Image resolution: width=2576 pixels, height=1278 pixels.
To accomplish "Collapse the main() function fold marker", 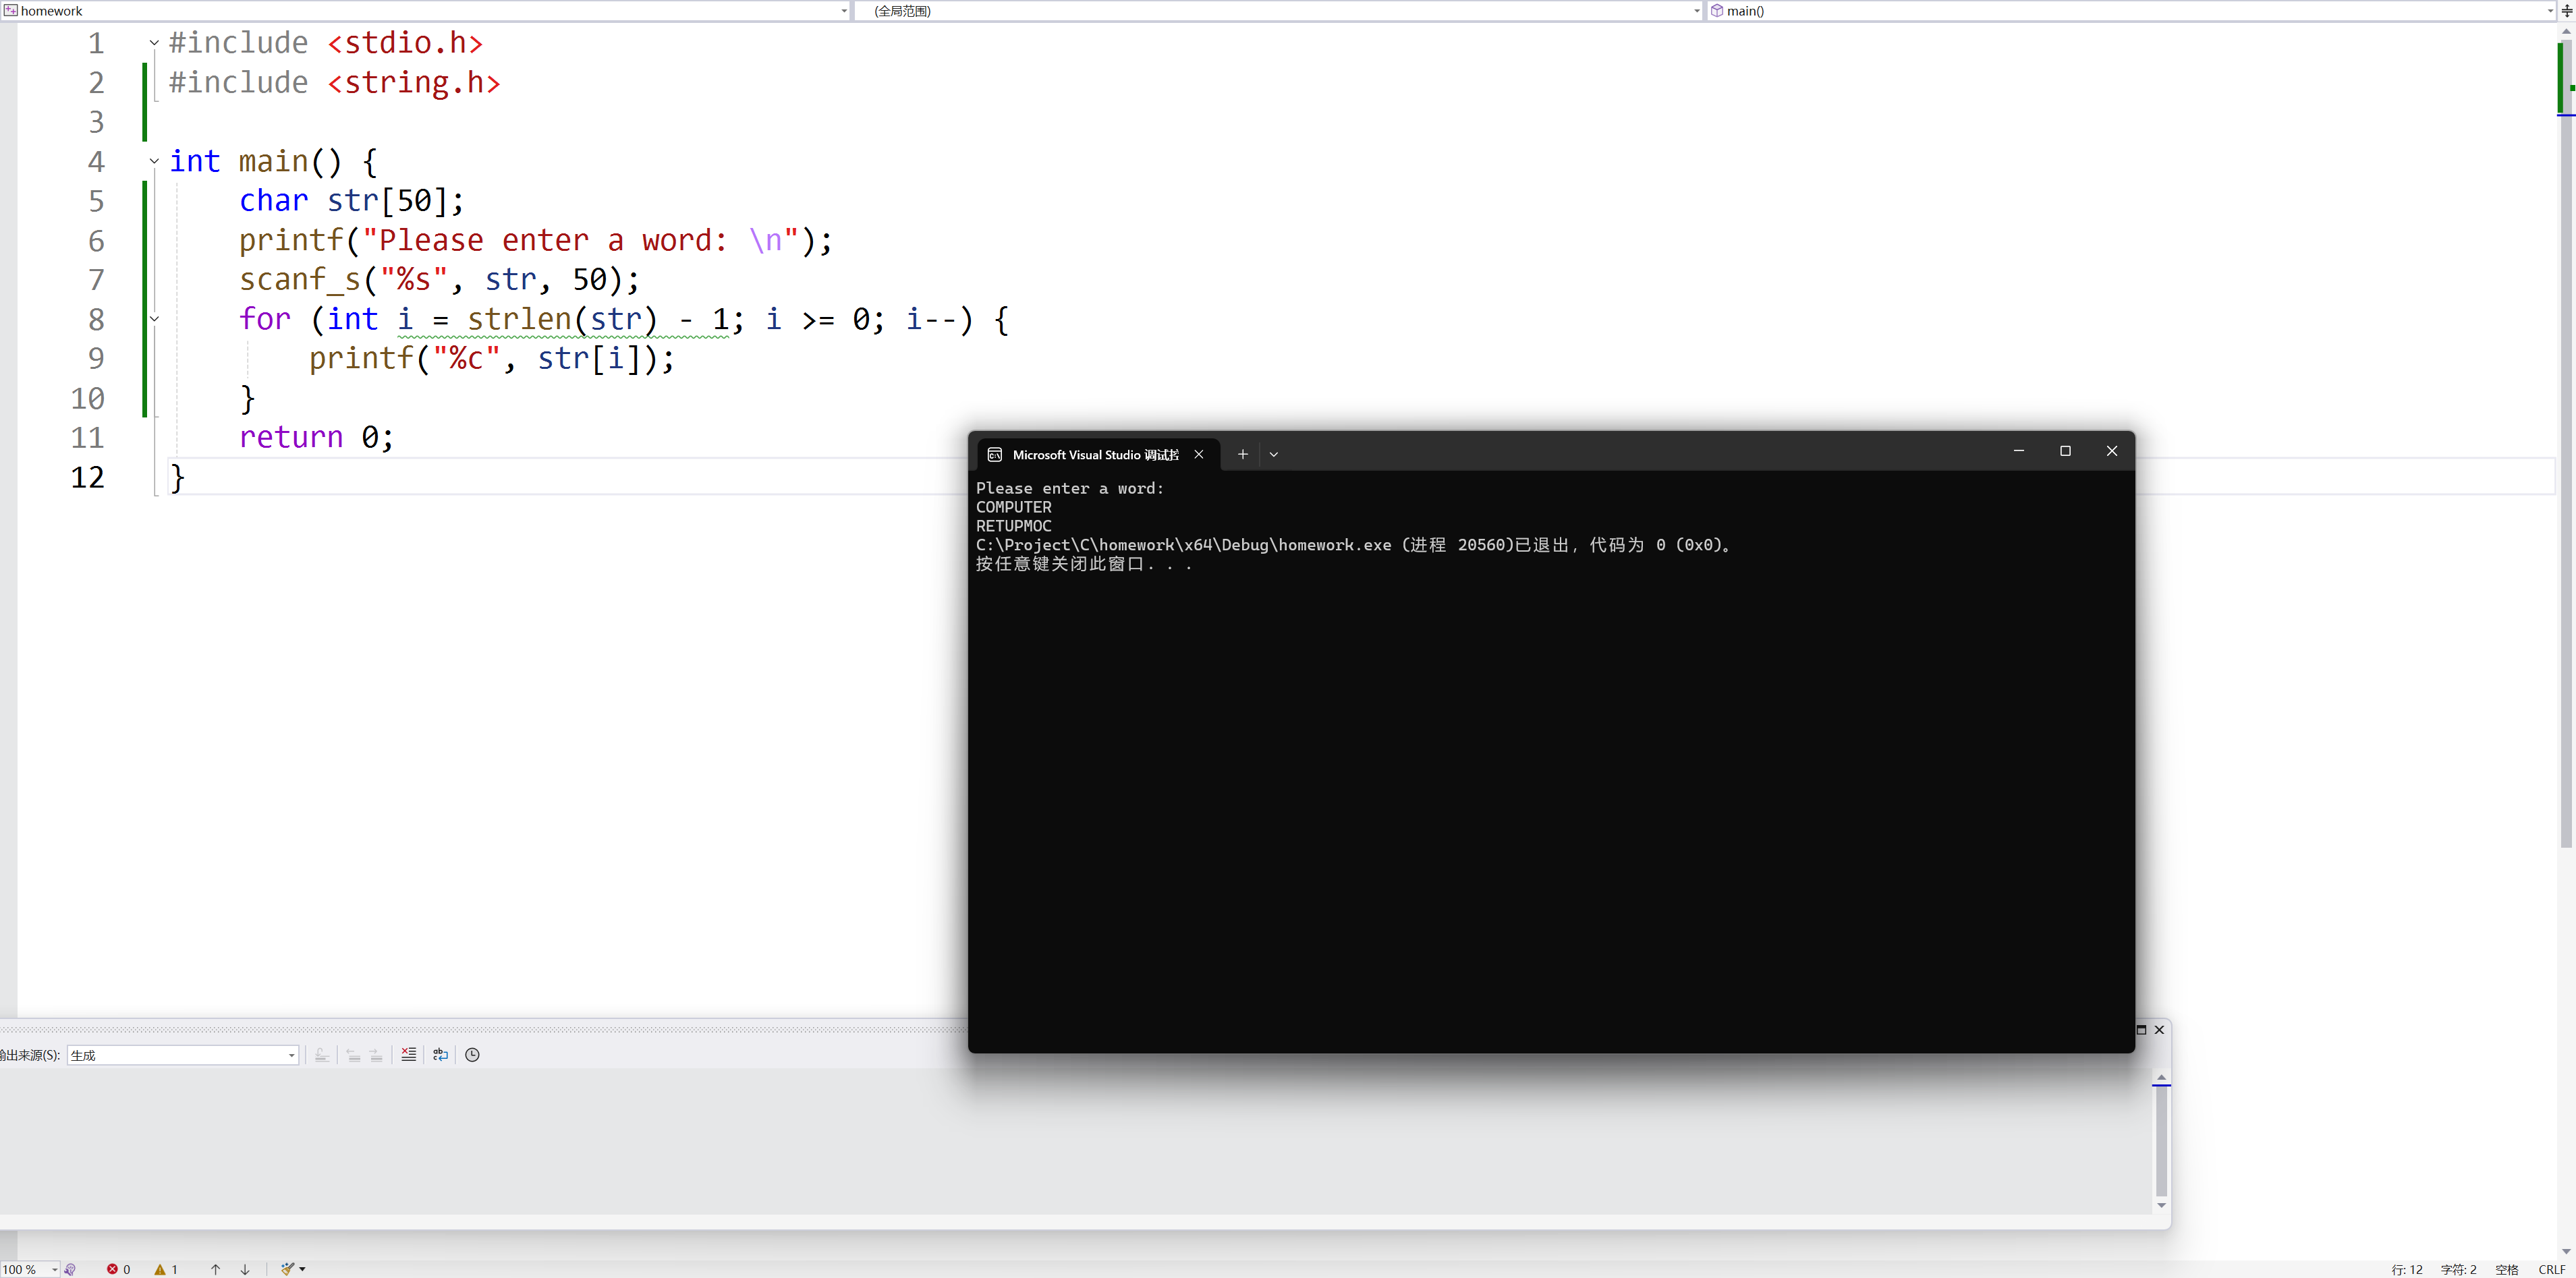I will tap(154, 161).
